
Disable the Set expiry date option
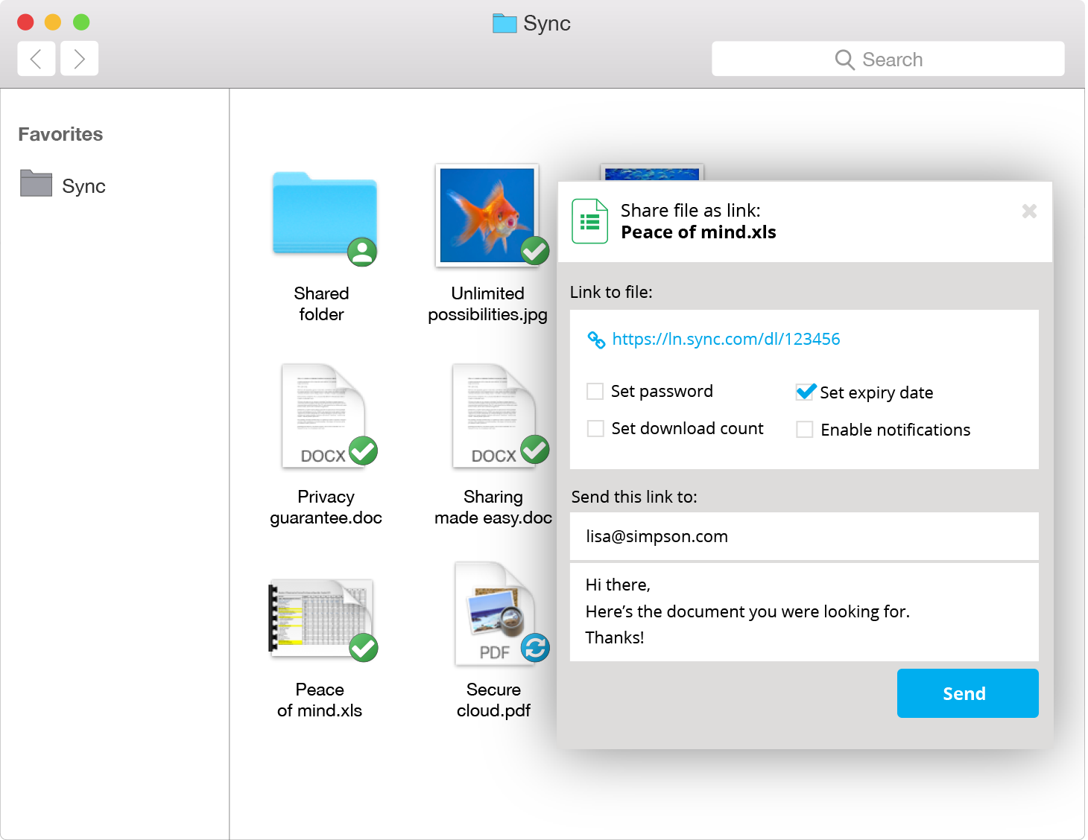[805, 391]
